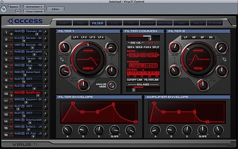
Task: Enable Filter Link in Filter Common
Action: point(152,80)
